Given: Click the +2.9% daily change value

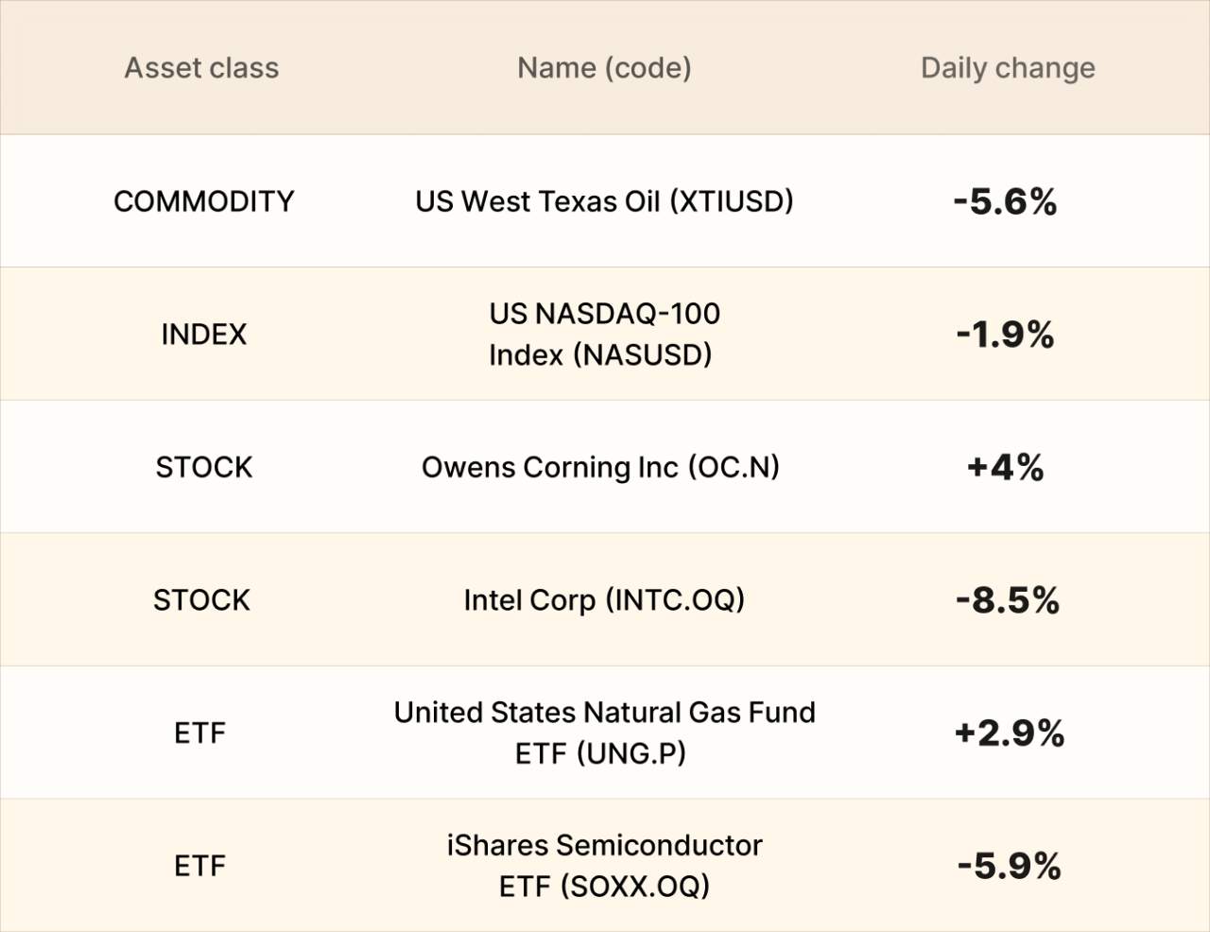Looking at the screenshot, I should point(1009,734).
